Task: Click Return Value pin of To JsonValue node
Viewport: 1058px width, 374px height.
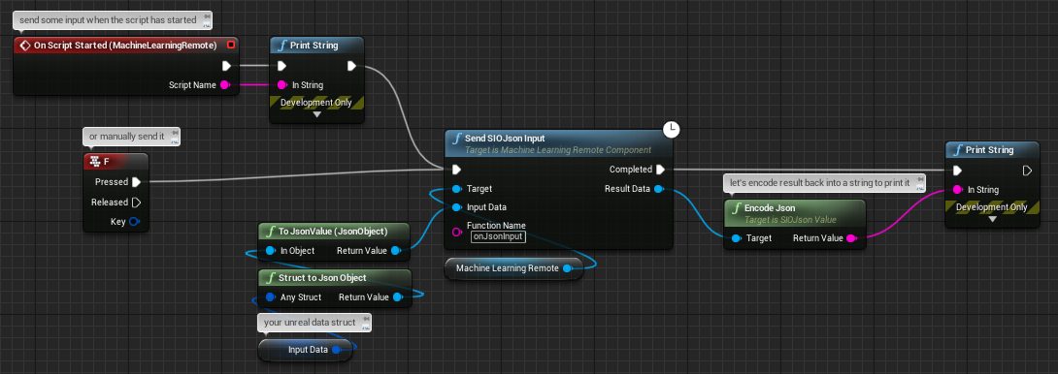Action: coord(395,251)
